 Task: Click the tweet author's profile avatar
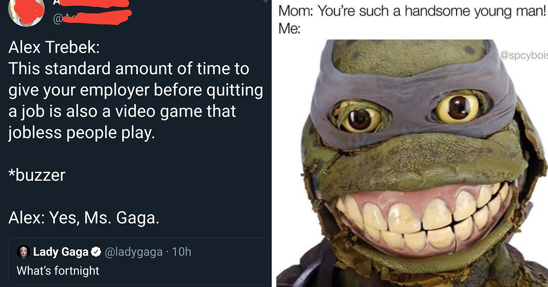pyautogui.click(x=26, y=11)
